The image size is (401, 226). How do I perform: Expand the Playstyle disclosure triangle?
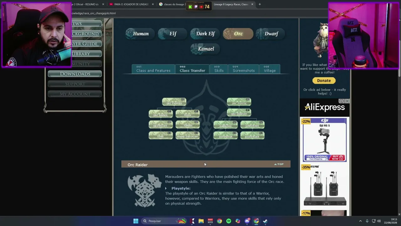166,188
